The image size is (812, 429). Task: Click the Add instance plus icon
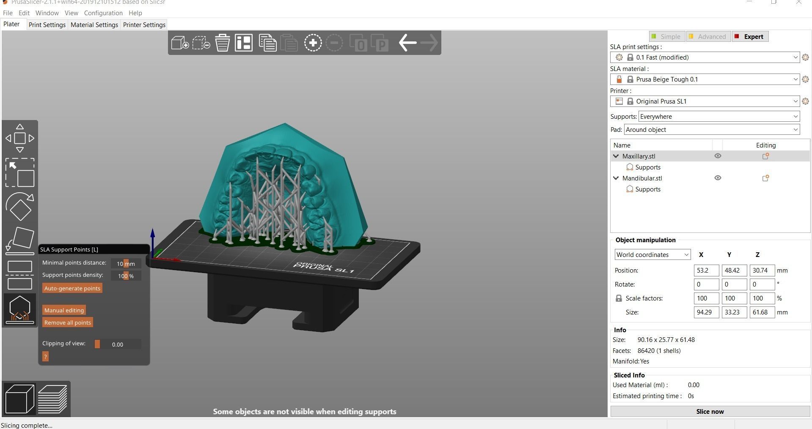pyautogui.click(x=313, y=43)
